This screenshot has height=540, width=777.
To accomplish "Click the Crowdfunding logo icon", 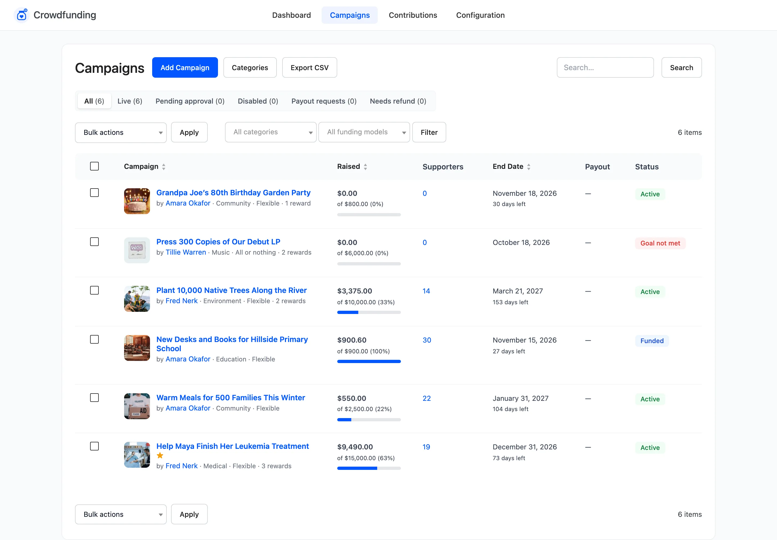I will (22, 15).
